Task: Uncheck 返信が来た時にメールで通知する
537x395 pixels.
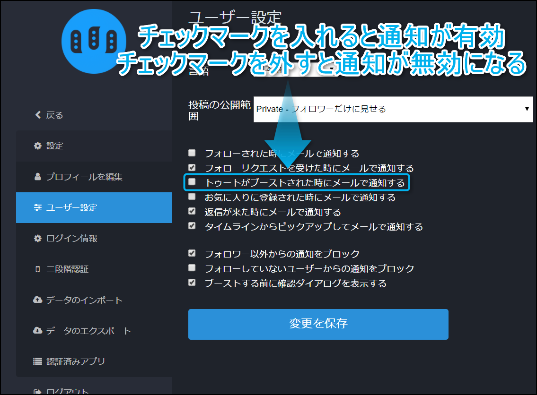Action: point(192,211)
